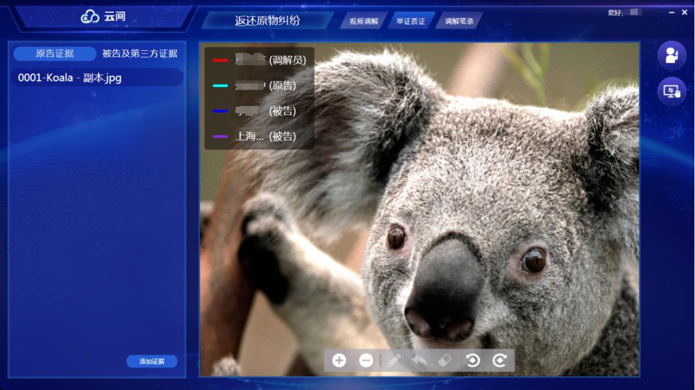Open the participant icon on right sidebar

671,55
